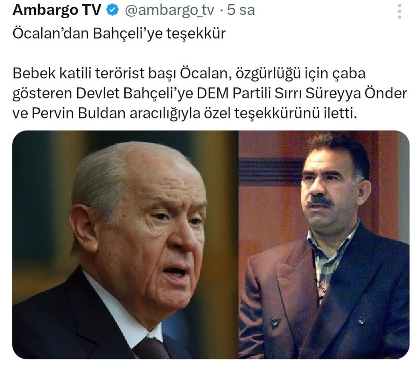Click the blue verified badge icon
Image resolution: width=420 pixels, height=367 pixels.
click(x=112, y=10)
